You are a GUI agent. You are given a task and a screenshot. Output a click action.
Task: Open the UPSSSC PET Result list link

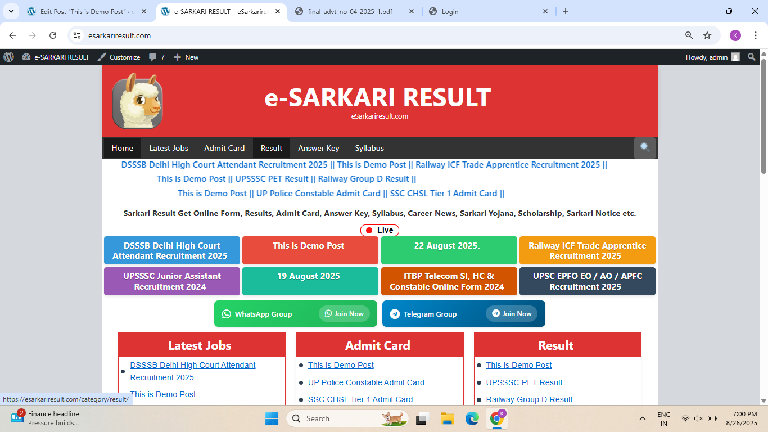(x=524, y=382)
